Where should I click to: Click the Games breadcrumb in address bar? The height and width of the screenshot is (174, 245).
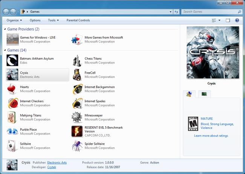(x=35, y=12)
